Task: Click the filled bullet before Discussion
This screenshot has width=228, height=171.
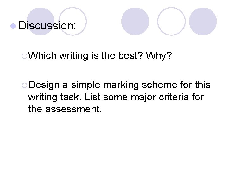Action: coord(14,26)
